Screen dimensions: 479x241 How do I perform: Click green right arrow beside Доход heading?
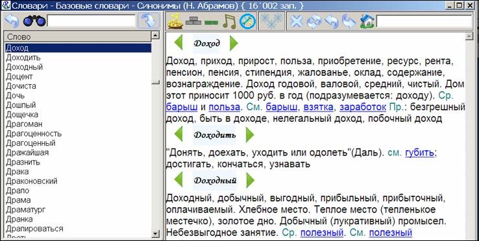234,43
